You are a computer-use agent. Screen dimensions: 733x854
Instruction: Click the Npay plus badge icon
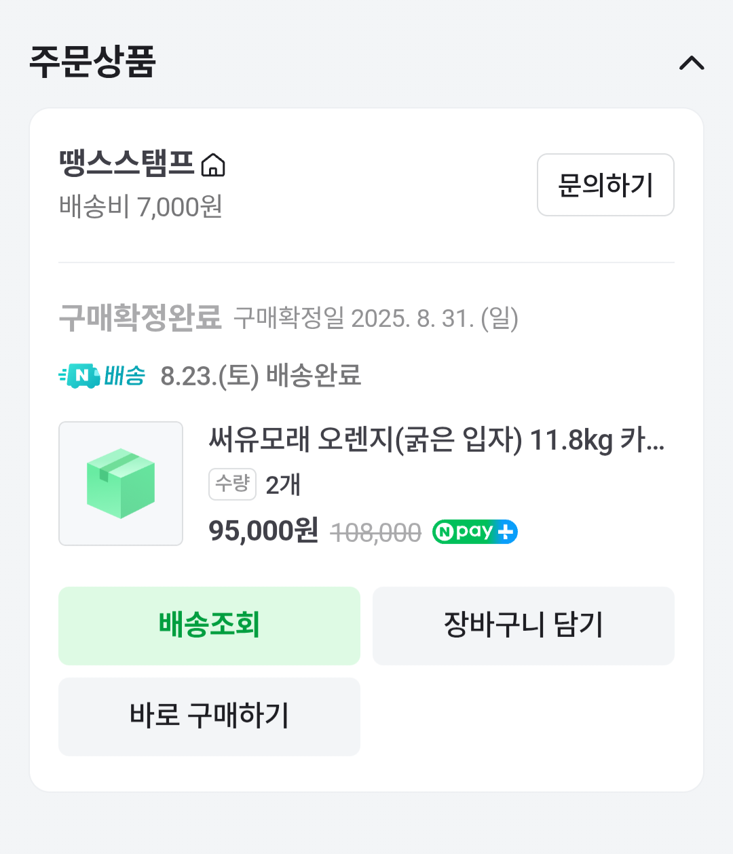click(x=475, y=532)
